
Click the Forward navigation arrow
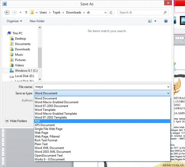pyautogui.click(x=14, y=12)
